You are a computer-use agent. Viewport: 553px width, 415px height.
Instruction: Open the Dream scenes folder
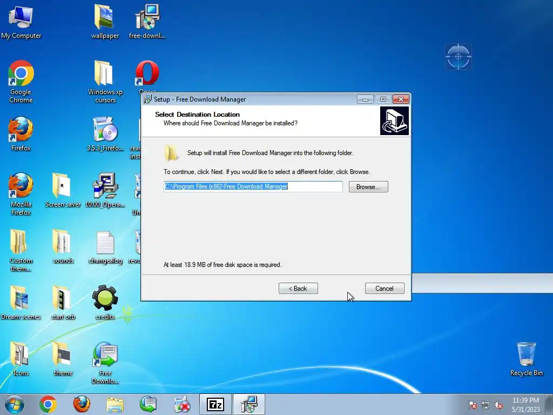[21, 303]
